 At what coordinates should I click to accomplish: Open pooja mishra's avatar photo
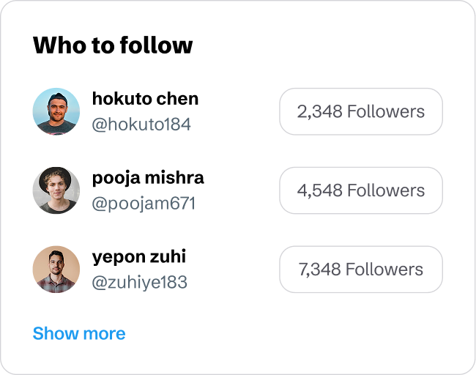(56, 190)
